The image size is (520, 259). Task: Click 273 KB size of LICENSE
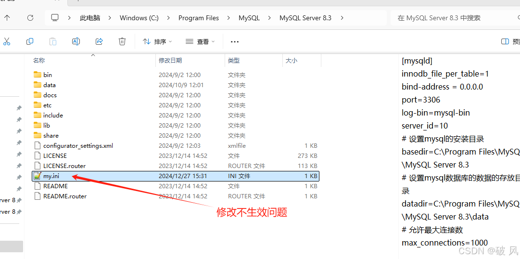coord(307,155)
